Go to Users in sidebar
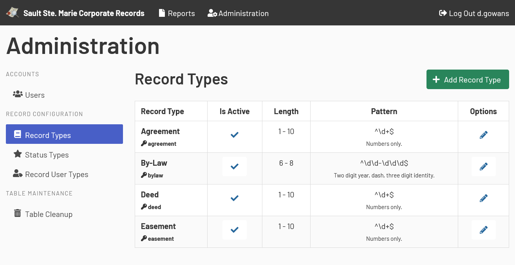This screenshot has height=265, width=515. (64, 95)
